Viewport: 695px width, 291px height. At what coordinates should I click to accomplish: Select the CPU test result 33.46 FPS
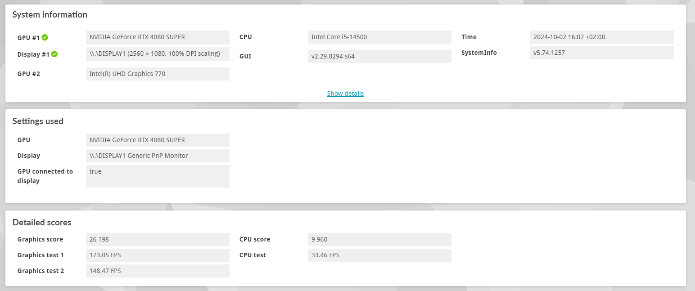379,255
